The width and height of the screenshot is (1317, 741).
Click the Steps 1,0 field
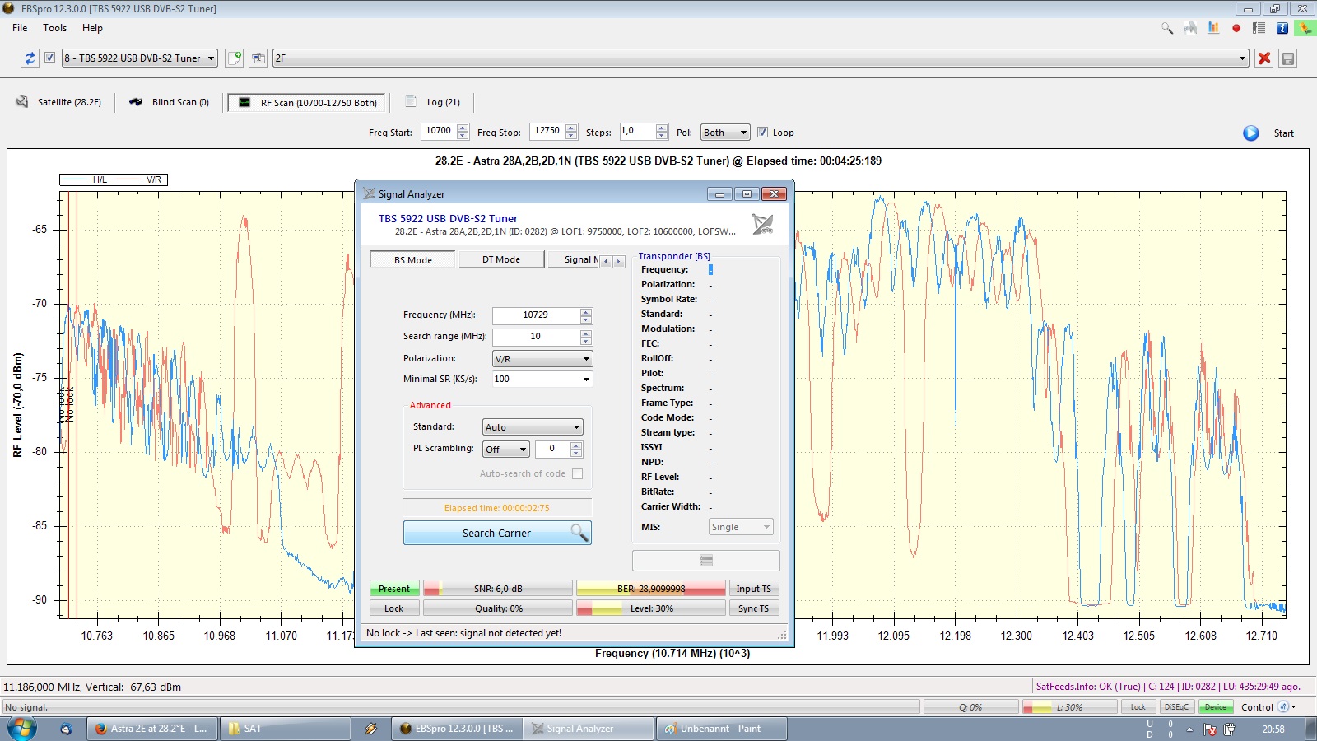coord(638,132)
